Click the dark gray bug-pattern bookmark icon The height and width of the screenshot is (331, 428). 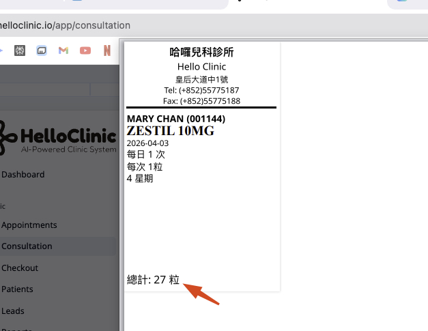click(x=20, y=51)
